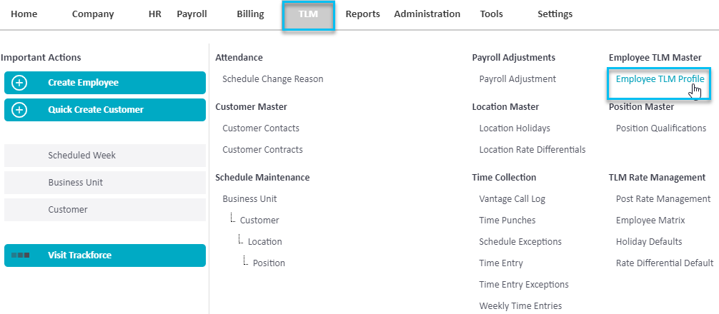Click the plus icon on Quick Create Customer
The image size is (719, 314).
tap(20, 110)
